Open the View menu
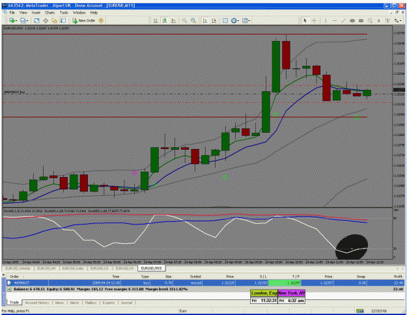The image size is (407, 315). pos(23,12)
